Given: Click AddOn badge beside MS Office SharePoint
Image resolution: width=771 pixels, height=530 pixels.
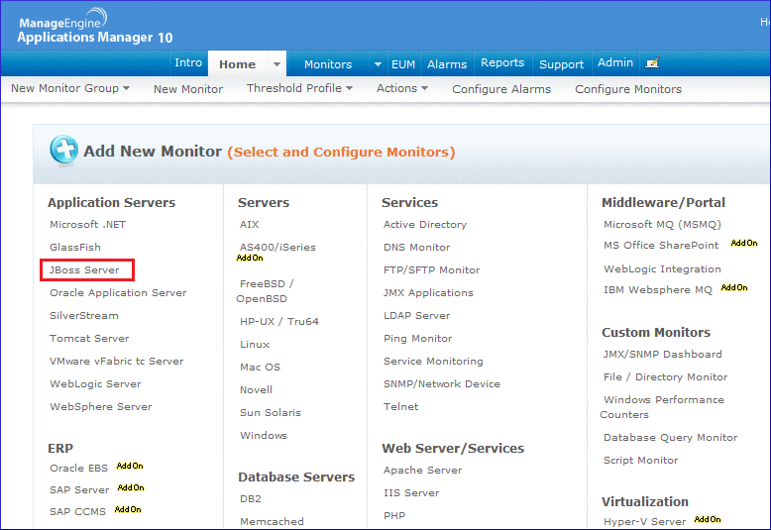Looking at the screenshot, I should [x=744, y=243].
